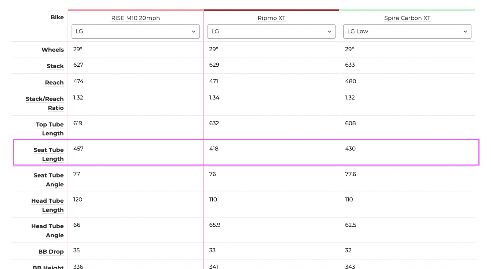Open the Spire Carbon XT bike link
The height and width of the screenshot is (269, 491).
[407, 18]
